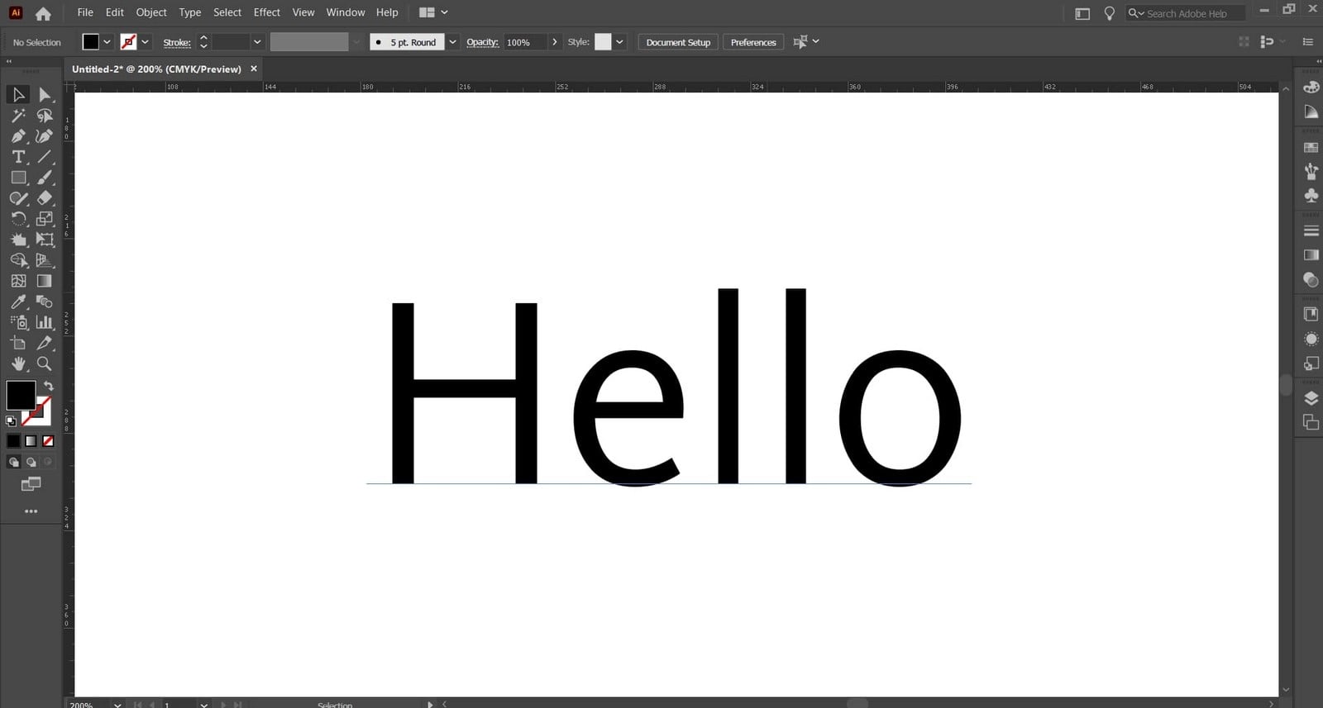The height and width of the screenshot is (708, 1323).
Task: Open the Object menu
Action: (151, 12)
